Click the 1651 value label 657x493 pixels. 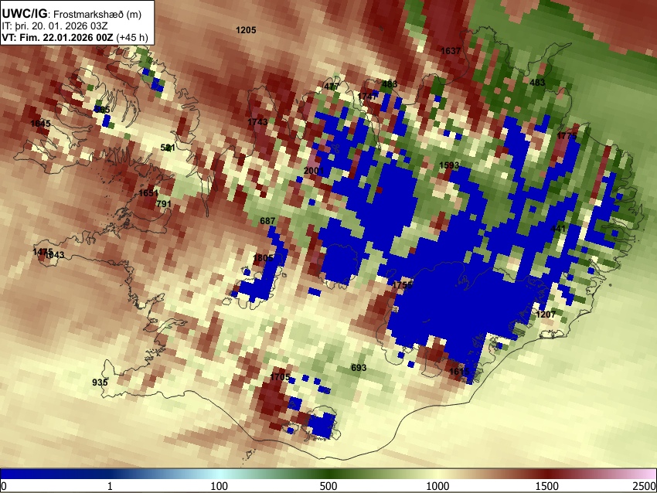coord(148,193)
